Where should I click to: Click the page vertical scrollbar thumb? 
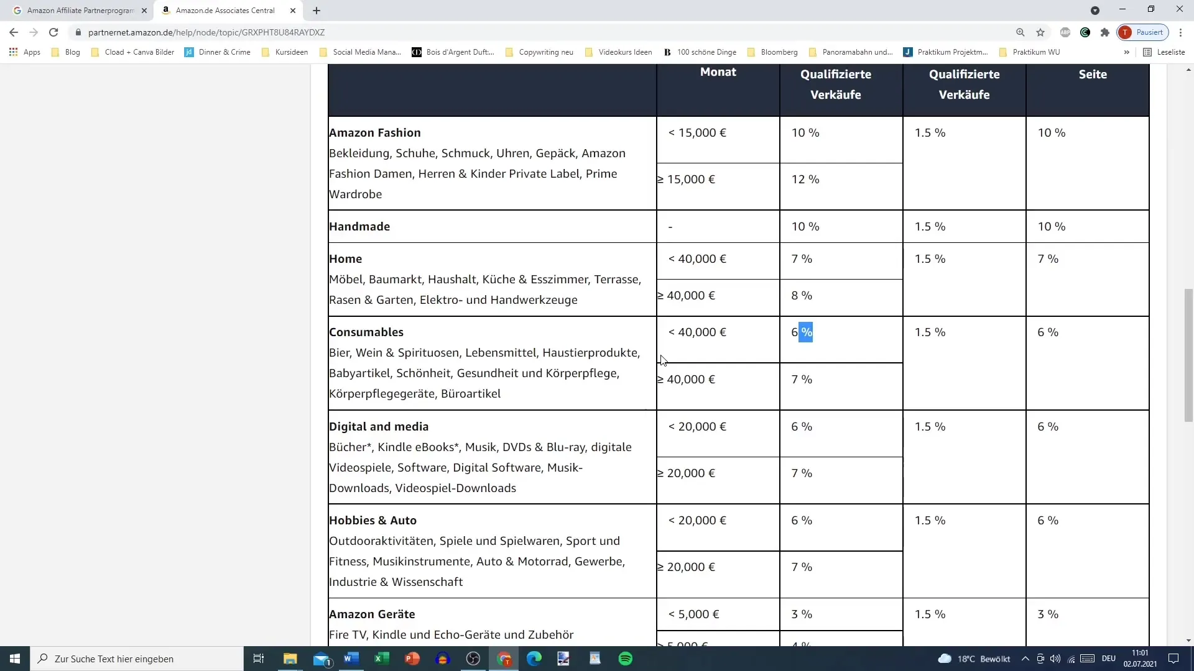pyautogui.click(x=1188, y=355)
